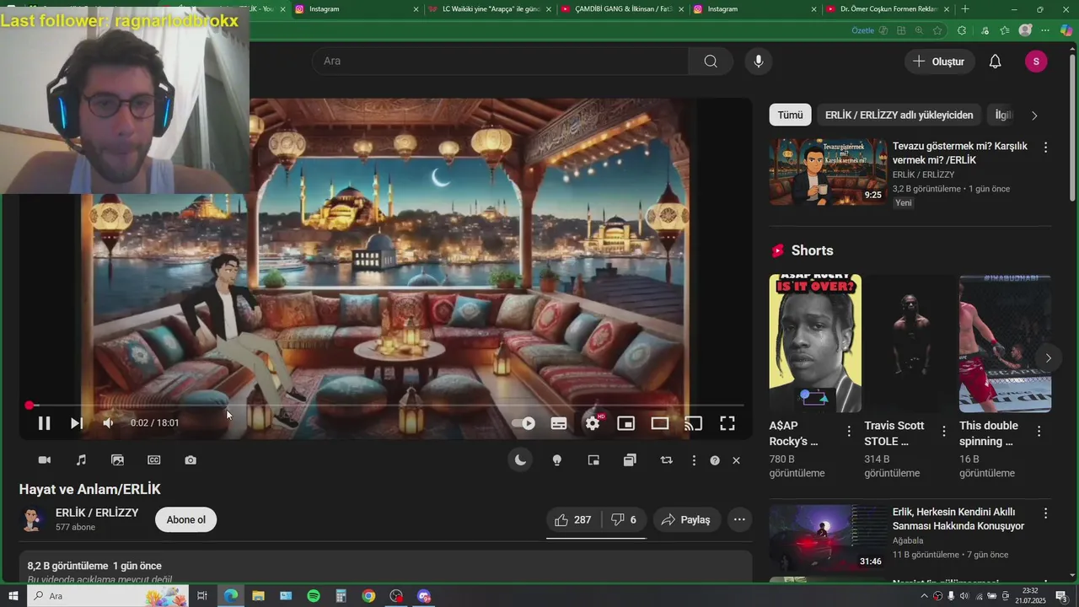Click the stacked windows icon in extension bar
The image size is (1079, 607).
[630, 460]
